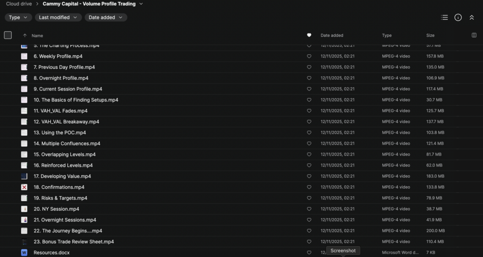Click the collapse chevrons icon at top right
Image resolution: width=483 pixels, height=257 pixels.
coord(472,17)
